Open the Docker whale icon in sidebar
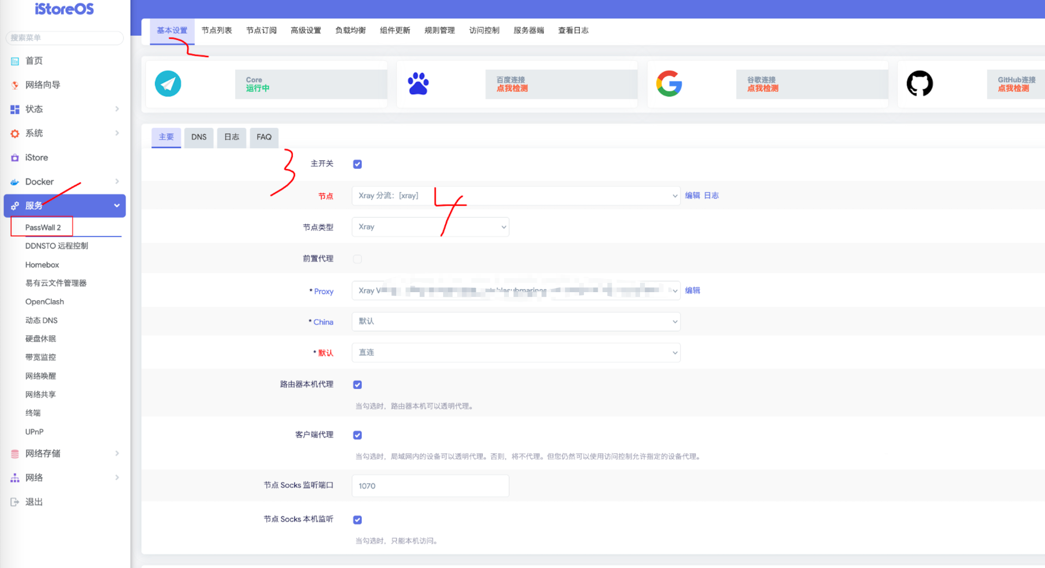 [x=15, y=182]
